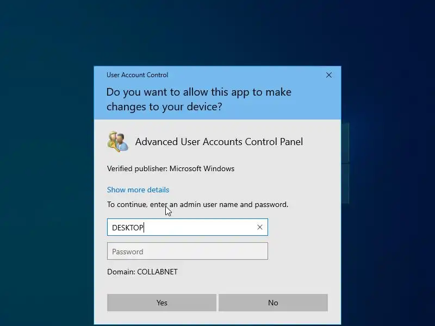Confirm with the Yes button
Screen dimensions: 435x326
point(161,303)
